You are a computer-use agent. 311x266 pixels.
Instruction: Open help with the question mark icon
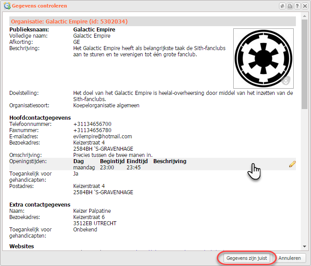click(x=297, y=6)
